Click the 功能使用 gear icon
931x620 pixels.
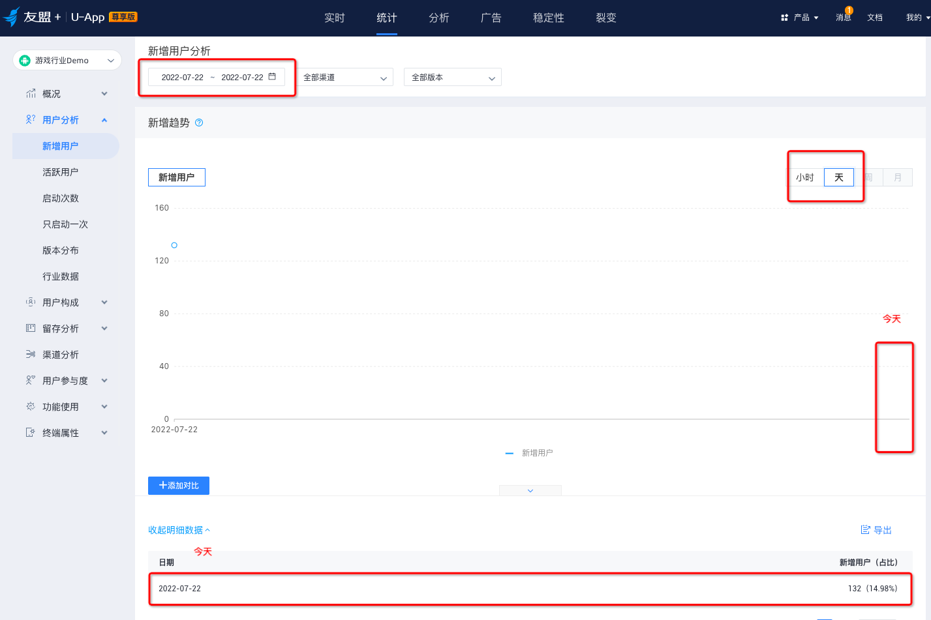pyautogui.click(x=31, y=407)
